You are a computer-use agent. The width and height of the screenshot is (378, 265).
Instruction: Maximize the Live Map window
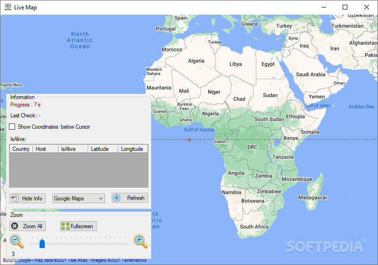345,7
